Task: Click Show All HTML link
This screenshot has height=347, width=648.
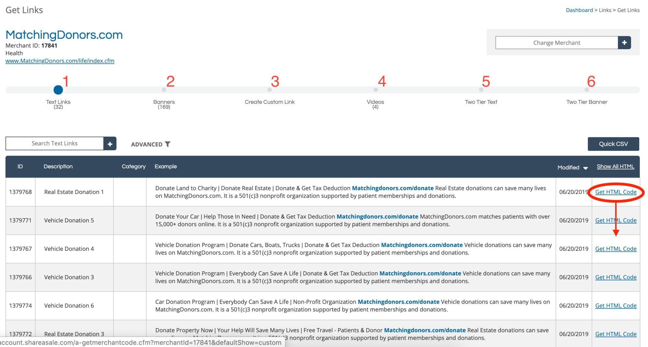Action: coord(615,166)
